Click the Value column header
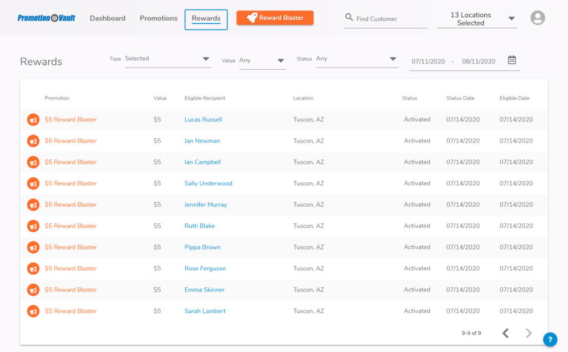 click(x=160, y=98)
